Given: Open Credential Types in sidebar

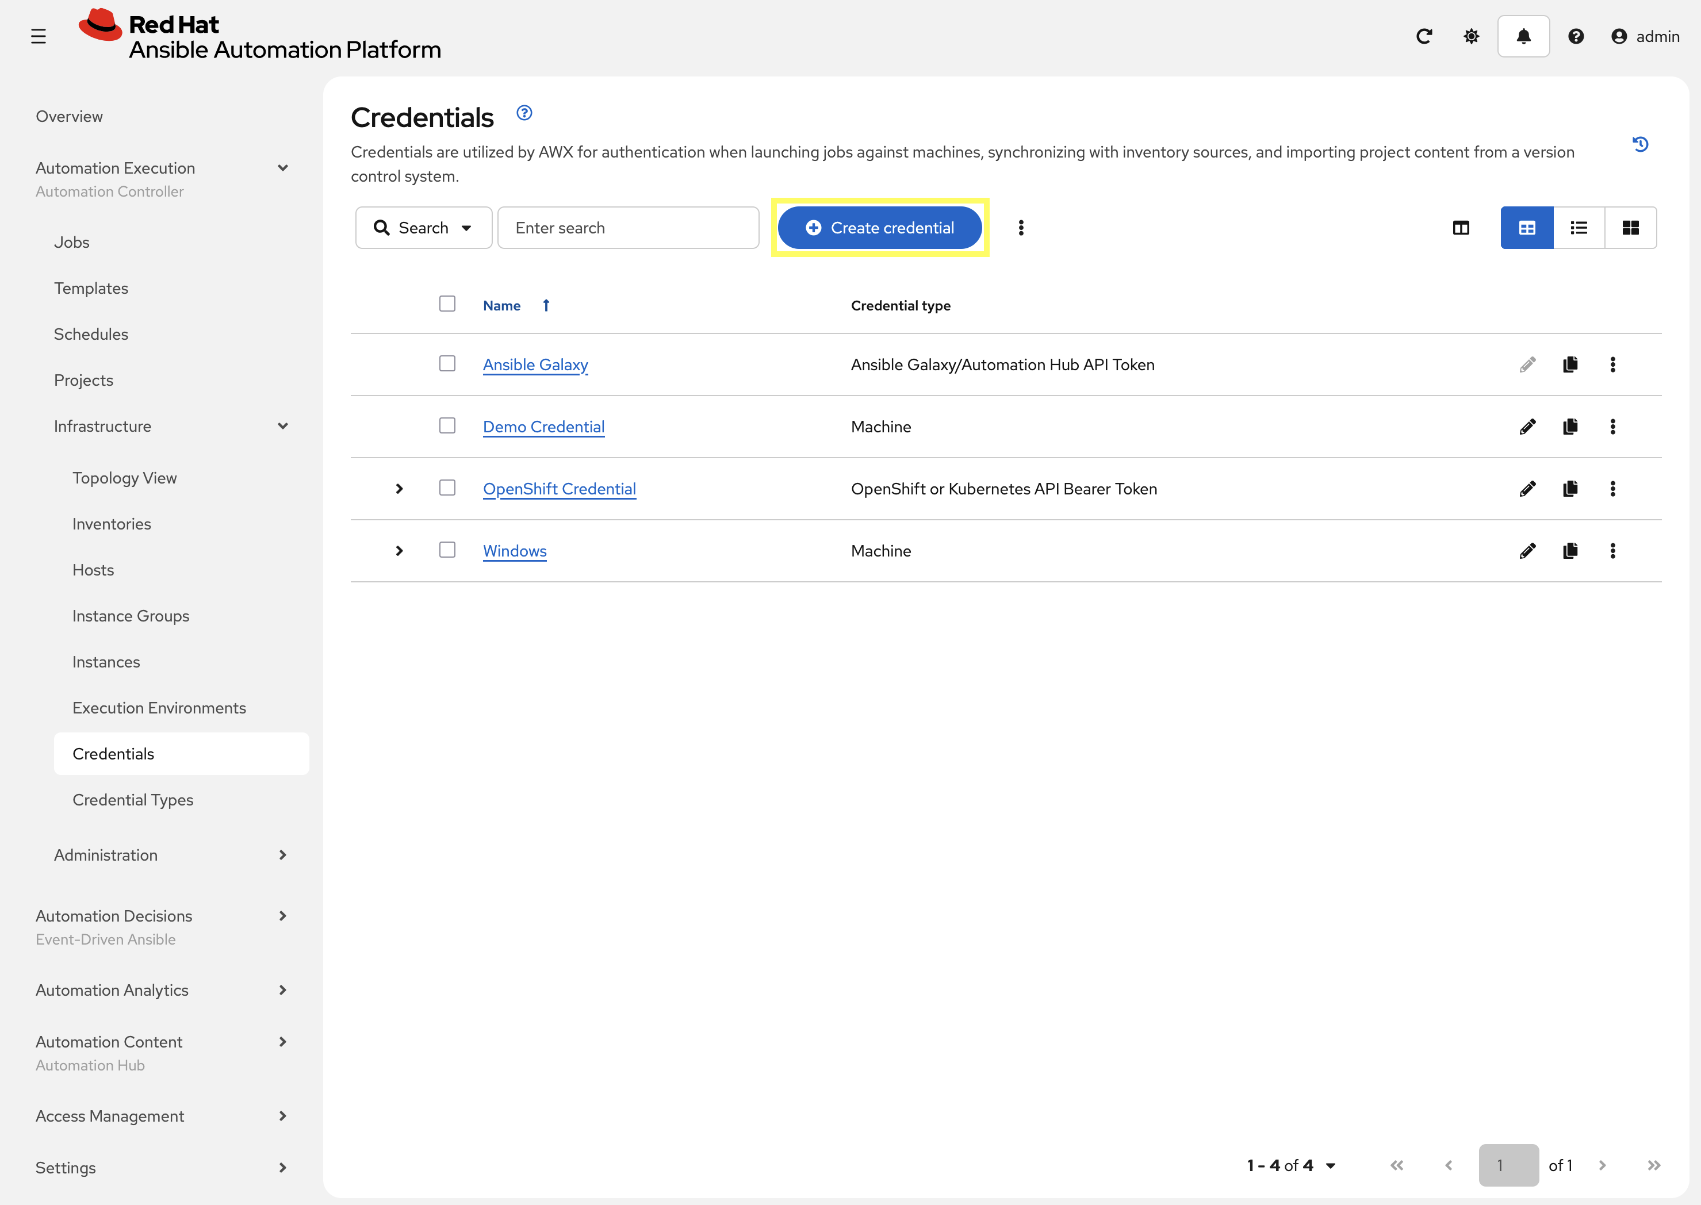Looking at the screenshot, I should tap(133, 800).
